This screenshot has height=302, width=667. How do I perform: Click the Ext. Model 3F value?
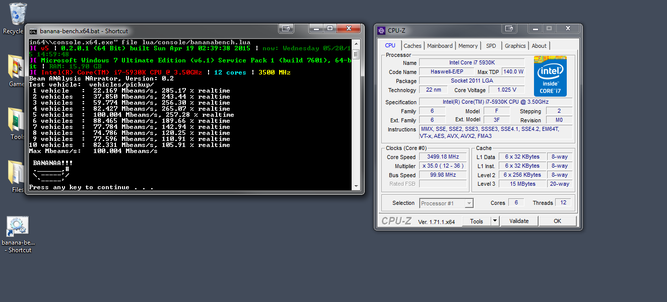tap(497, 120)
